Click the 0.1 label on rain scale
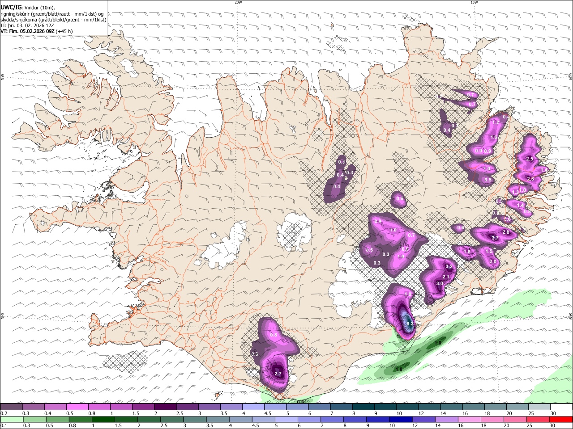 tap(4, 426)
